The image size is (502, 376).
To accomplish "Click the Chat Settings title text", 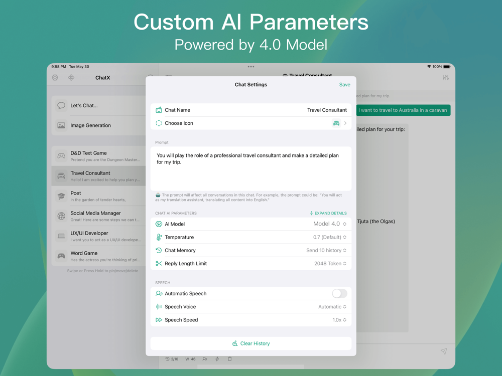I will point(250,84).
